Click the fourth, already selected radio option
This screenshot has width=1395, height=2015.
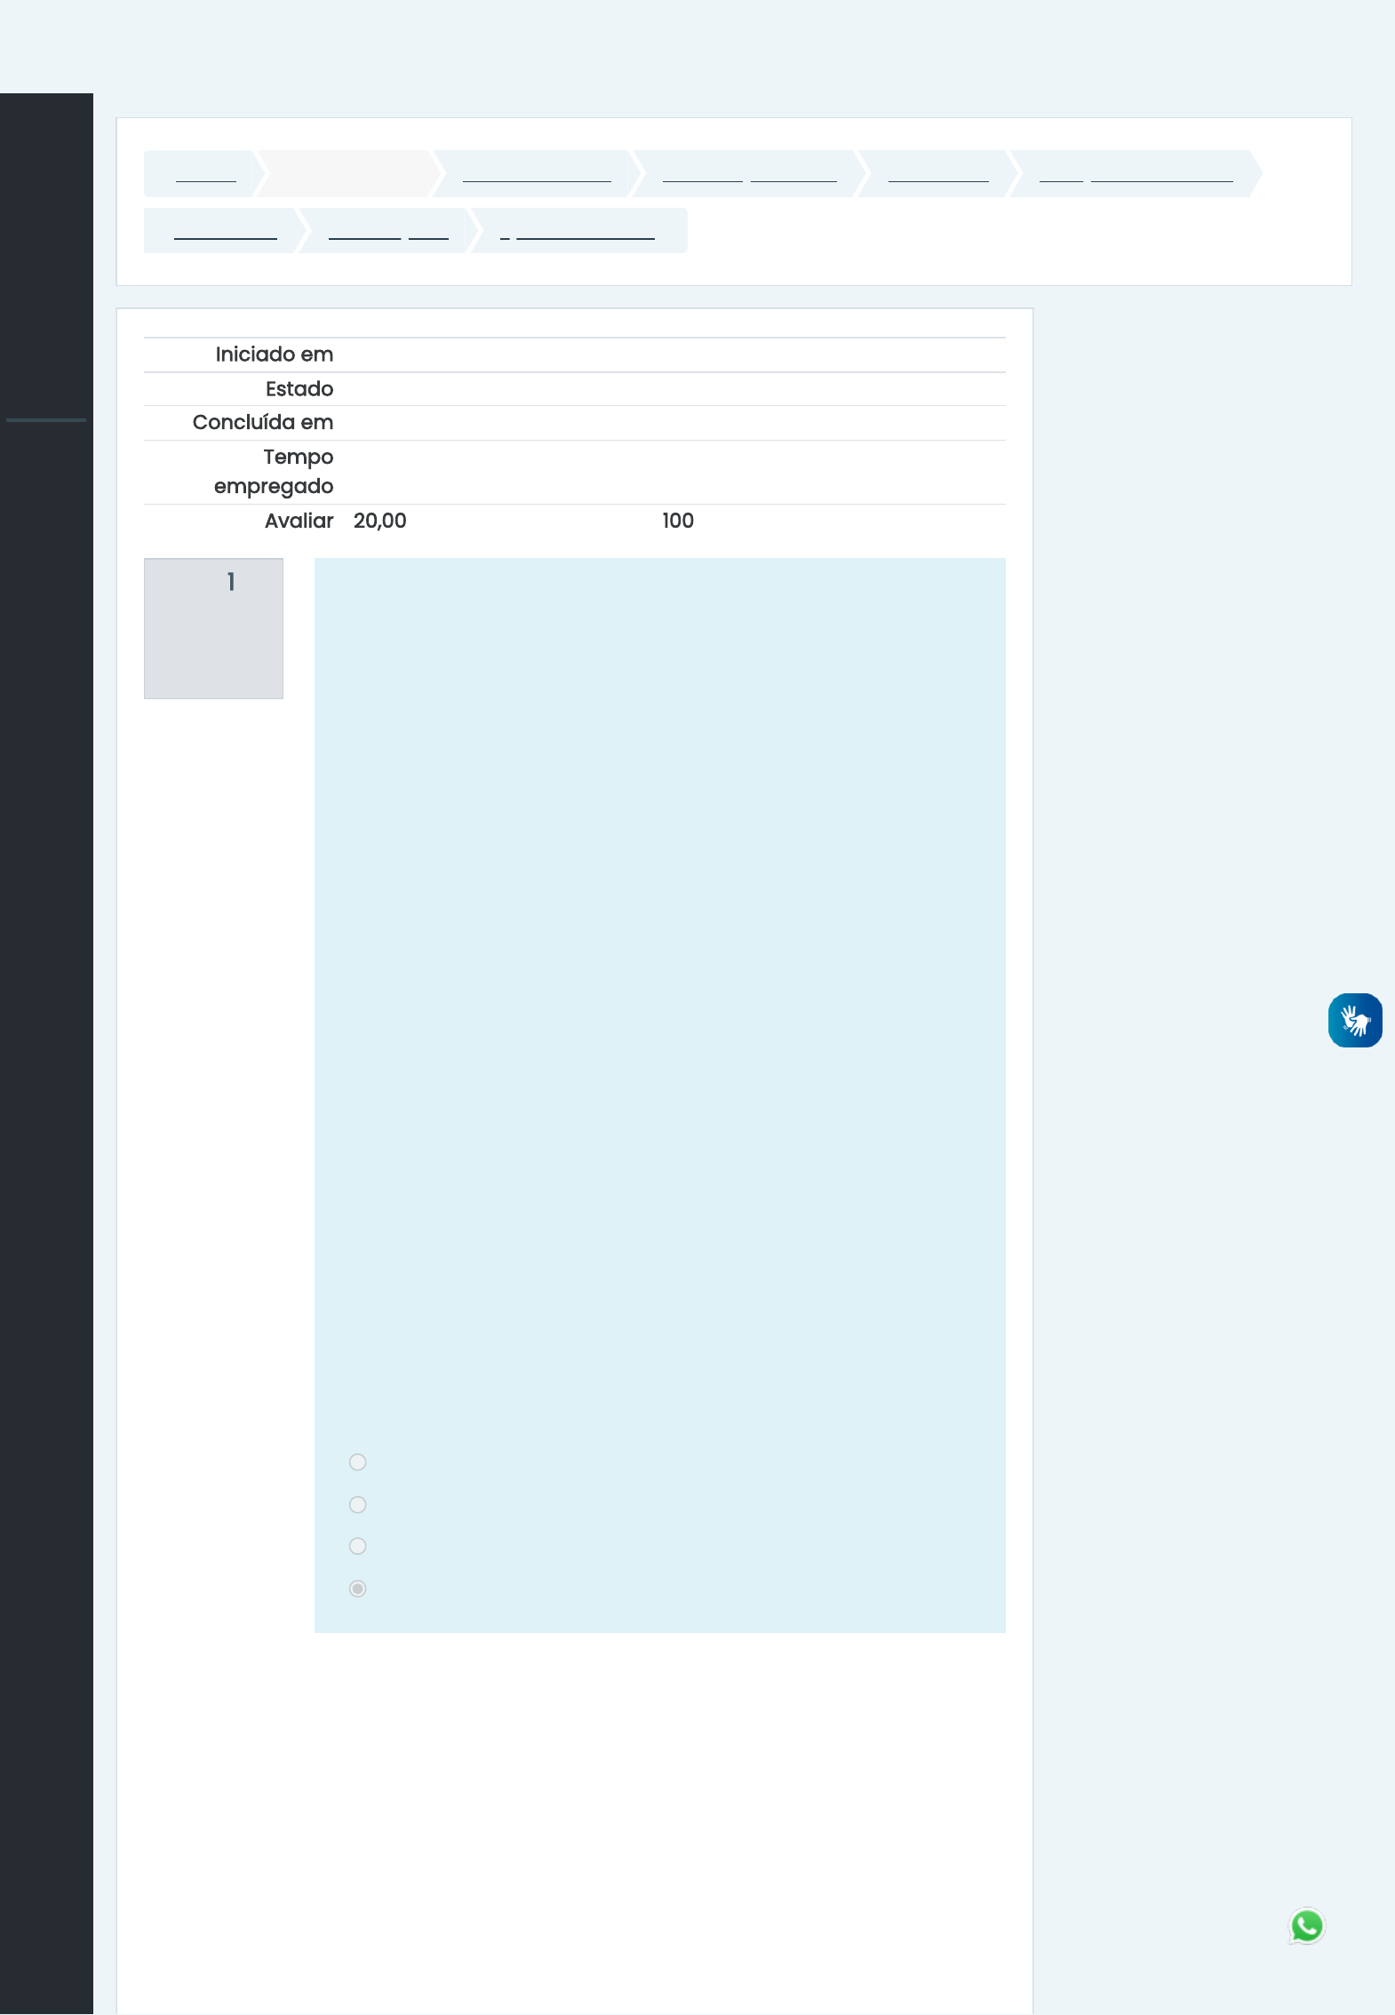pos(357,1589)
